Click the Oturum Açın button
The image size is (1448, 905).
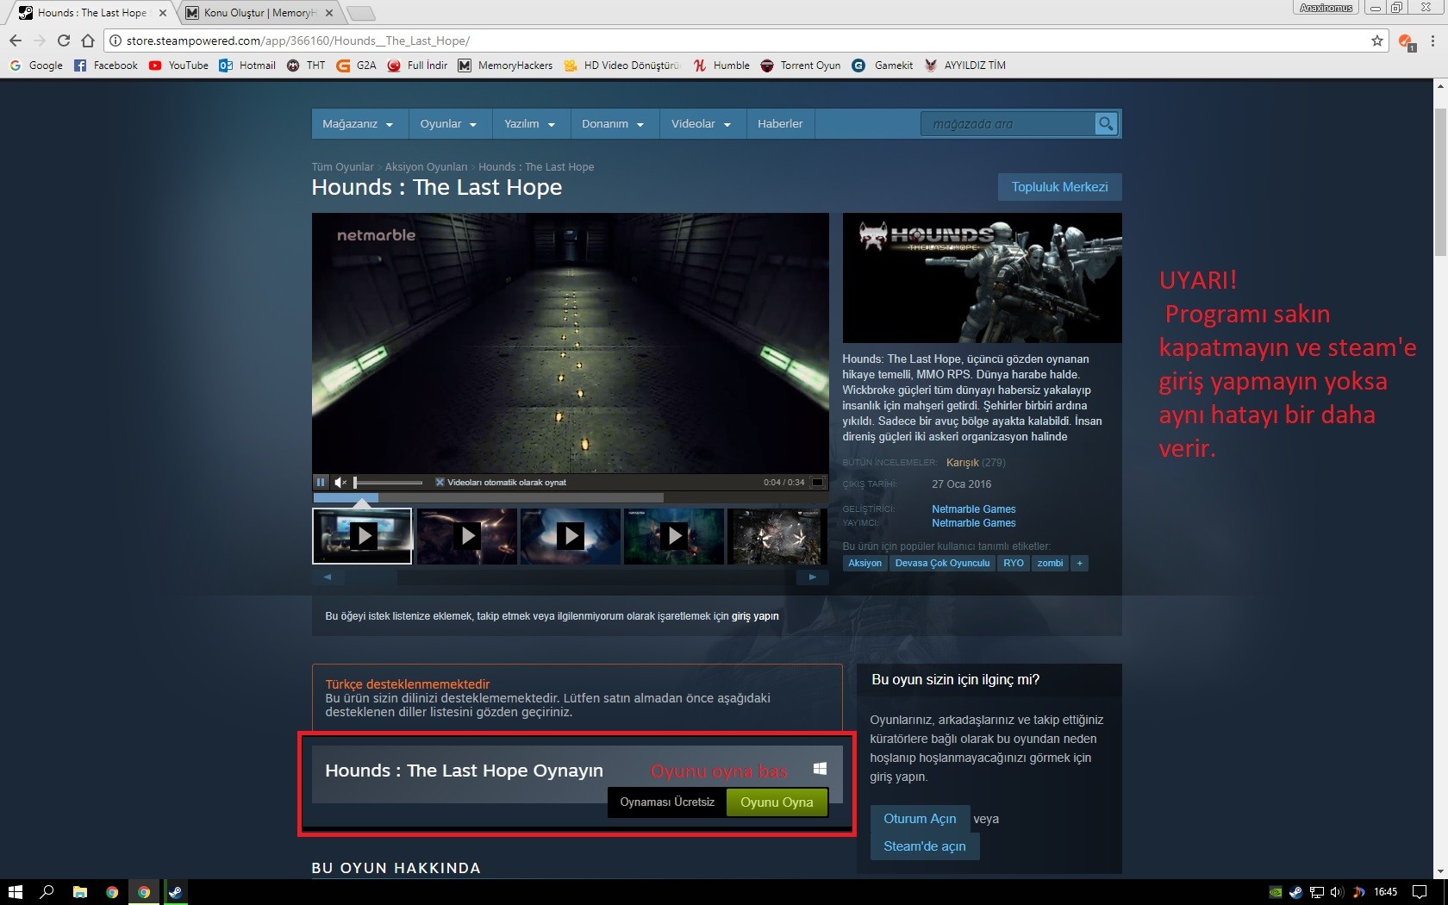click(920, 819)
